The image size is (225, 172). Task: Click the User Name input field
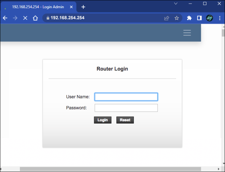pyautogui.click(x=126, y=97)
